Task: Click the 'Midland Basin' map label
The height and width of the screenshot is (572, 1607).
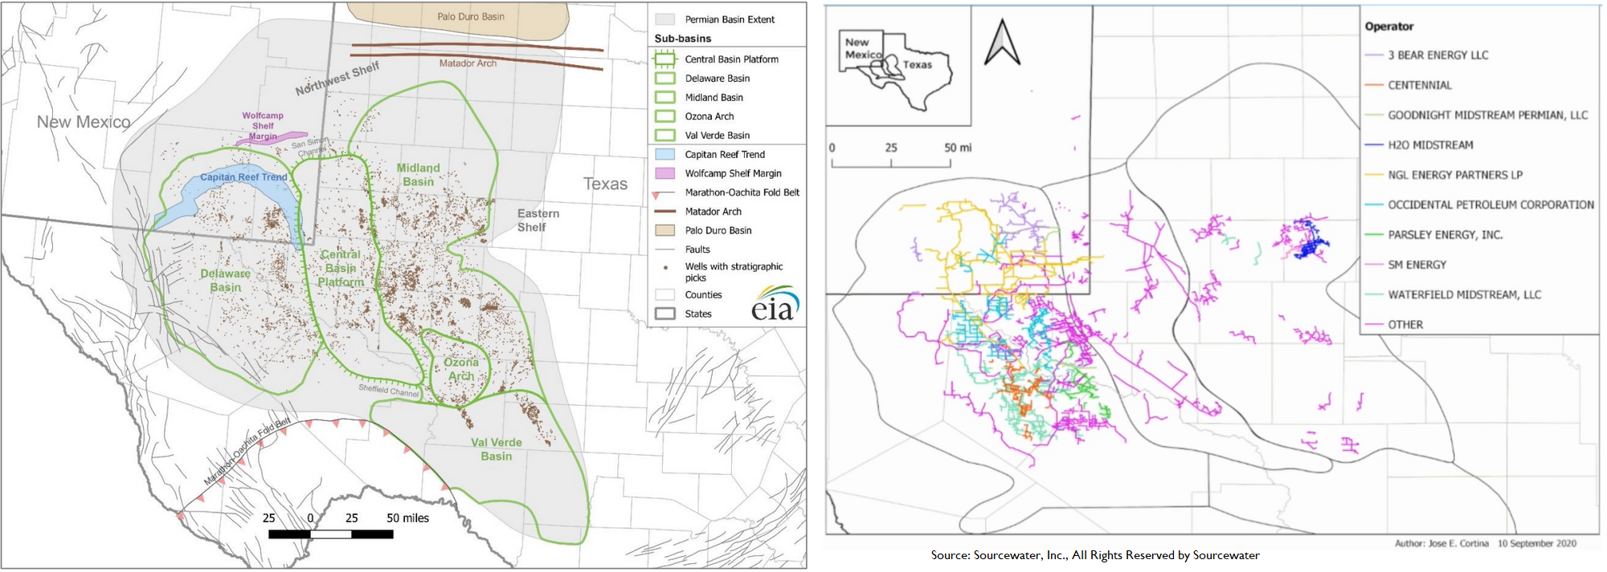Action: tap(418, 175)
